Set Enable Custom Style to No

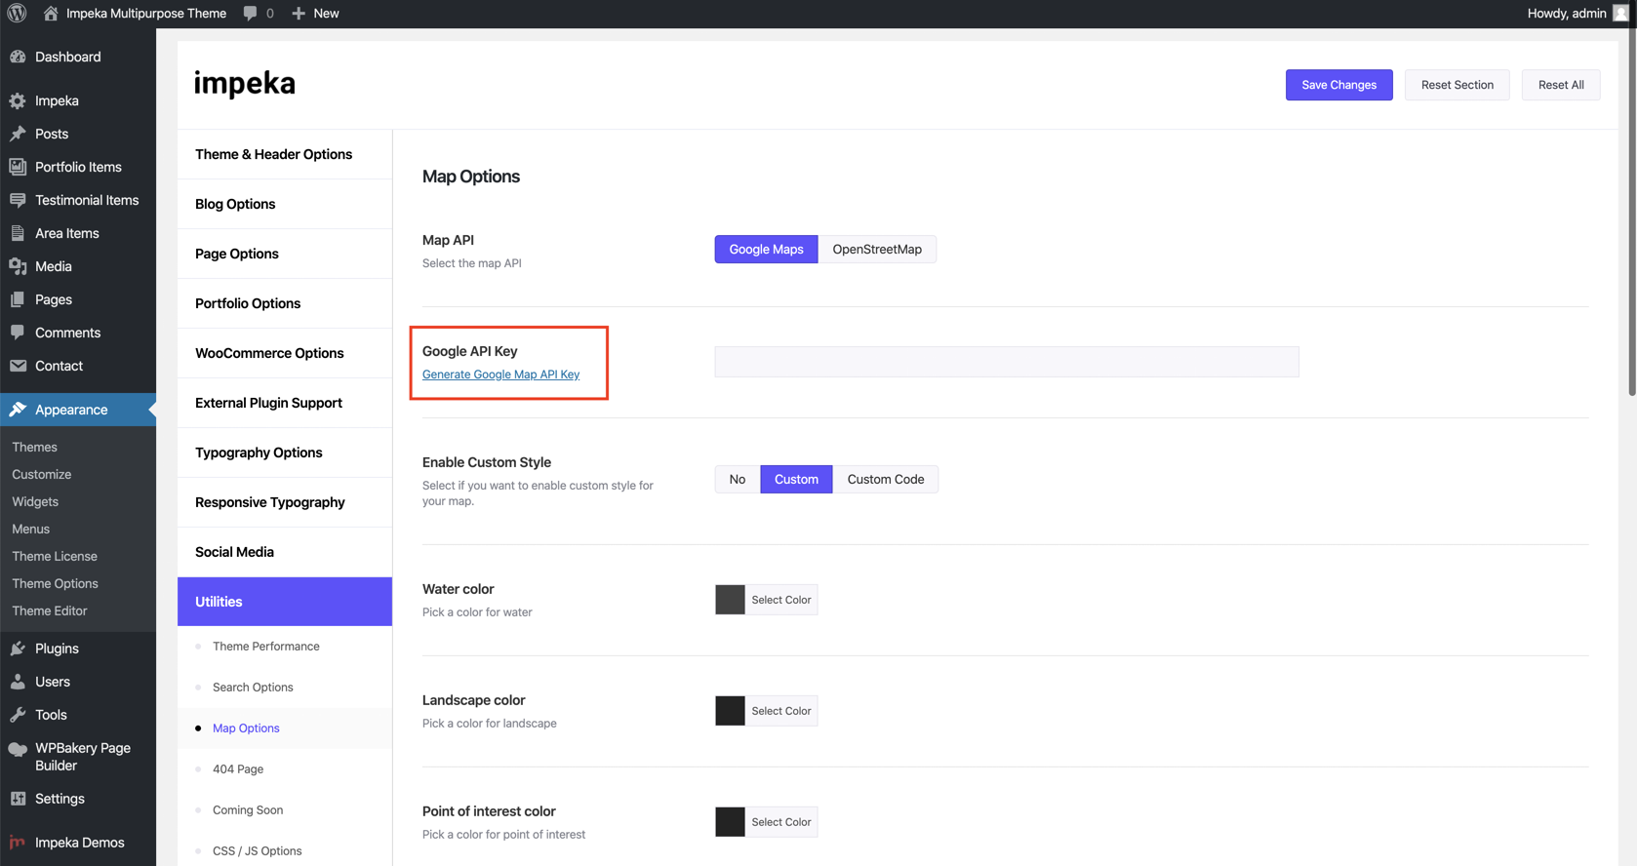click(737, 480)
